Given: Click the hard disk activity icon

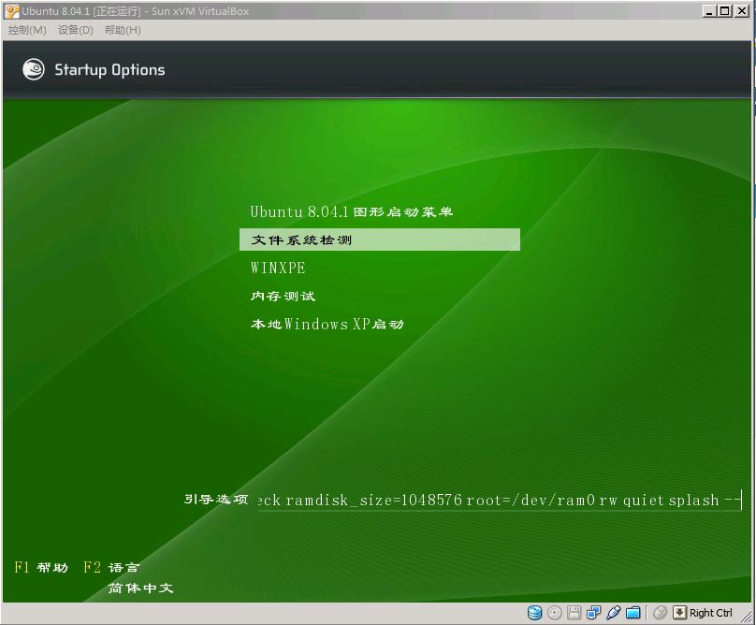Looking at the screenshot, I should 534,613.
